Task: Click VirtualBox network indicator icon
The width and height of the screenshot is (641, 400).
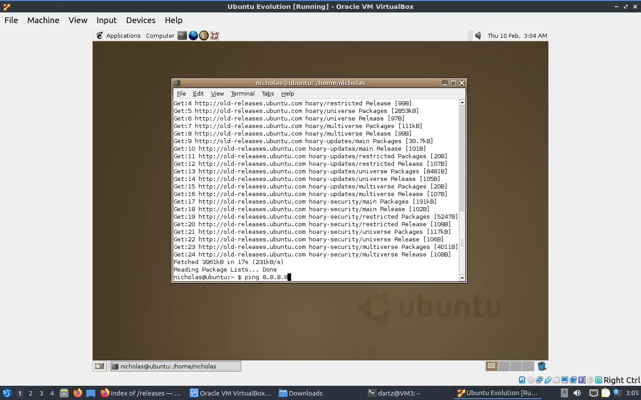Action: 539,380
